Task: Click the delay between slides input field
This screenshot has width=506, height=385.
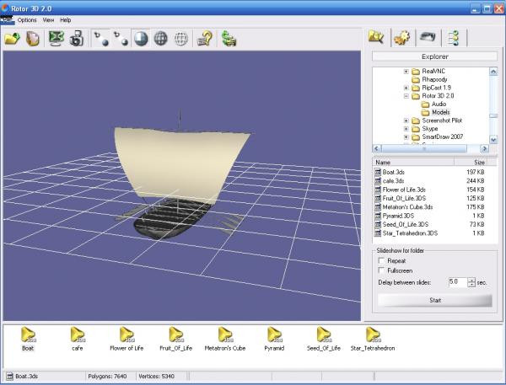Action: pos(456,281)
